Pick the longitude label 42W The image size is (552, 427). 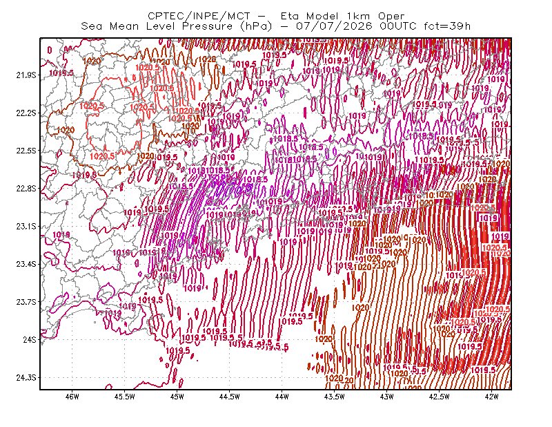492,397
